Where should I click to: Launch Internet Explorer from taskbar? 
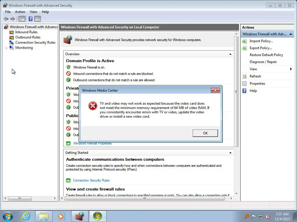26,216
